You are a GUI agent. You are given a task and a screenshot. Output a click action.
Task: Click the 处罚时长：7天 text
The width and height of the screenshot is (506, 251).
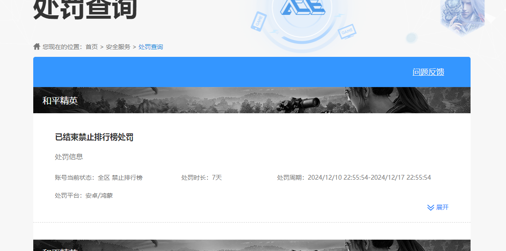click(201, 178)
